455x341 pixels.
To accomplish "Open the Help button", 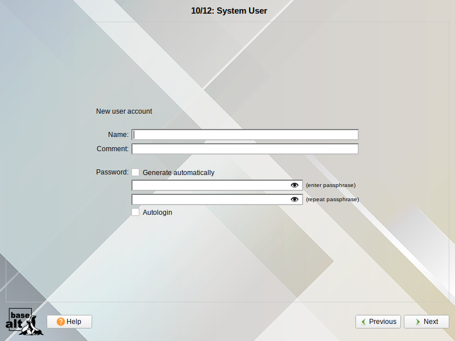I will [69, 322].
